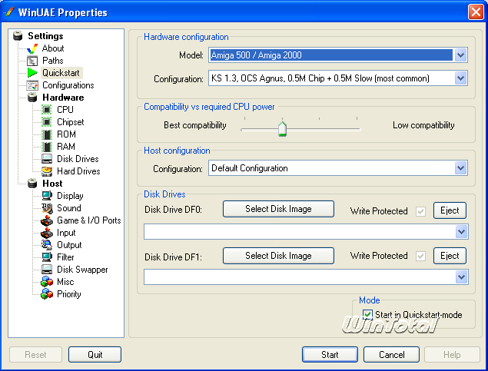The width and height of the screenshot is (488, 371).
Task: Open the Disk Swapper page
Action: point(82,270)
